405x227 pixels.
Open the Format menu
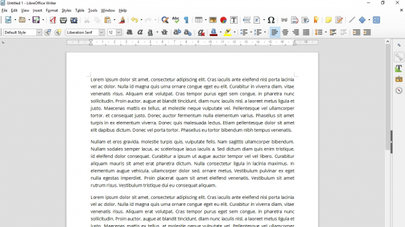pos(52,11)
